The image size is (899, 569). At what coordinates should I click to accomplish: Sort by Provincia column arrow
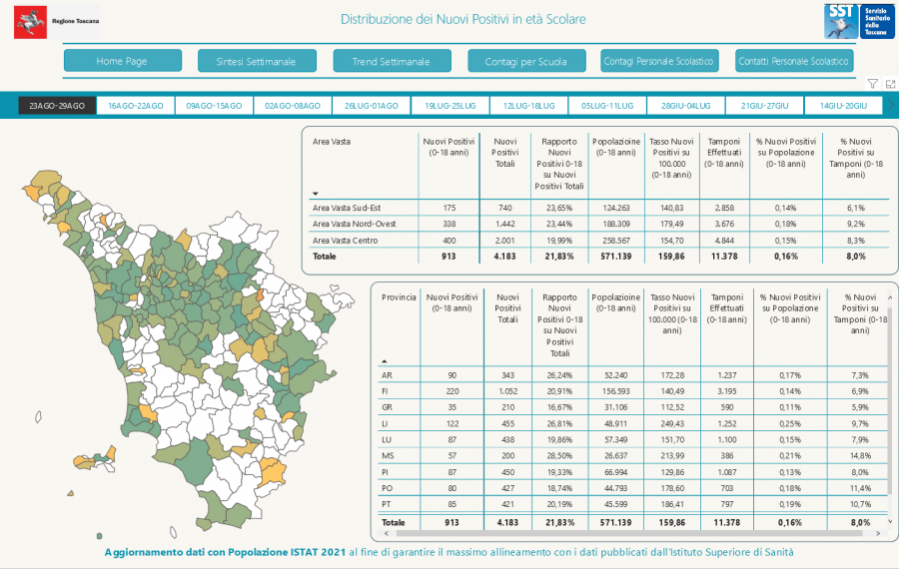(x=385, y=361)
